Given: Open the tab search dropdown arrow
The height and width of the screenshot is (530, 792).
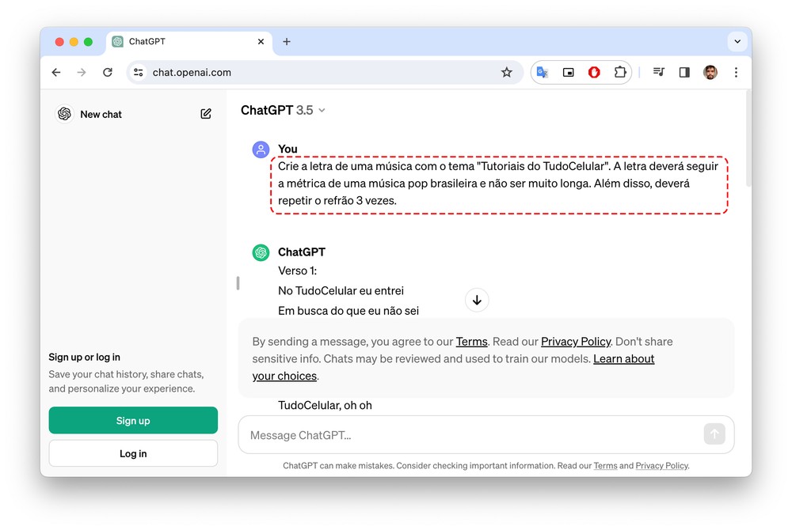Looking at the screenshot, I should click(x=737, y=42).
